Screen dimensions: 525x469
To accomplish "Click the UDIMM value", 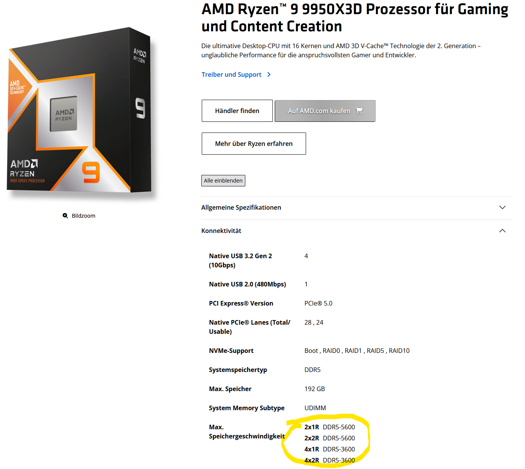I will pyautogui.click(x=315, y=408).
